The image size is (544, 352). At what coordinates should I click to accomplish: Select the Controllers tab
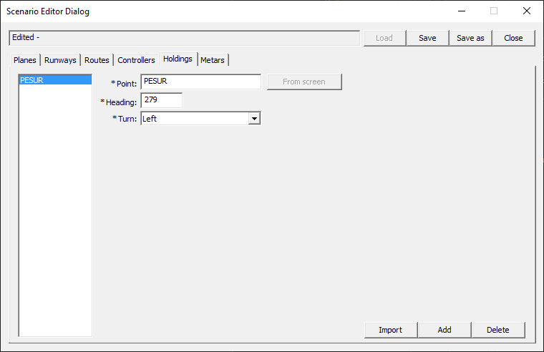tap(136, 60)
